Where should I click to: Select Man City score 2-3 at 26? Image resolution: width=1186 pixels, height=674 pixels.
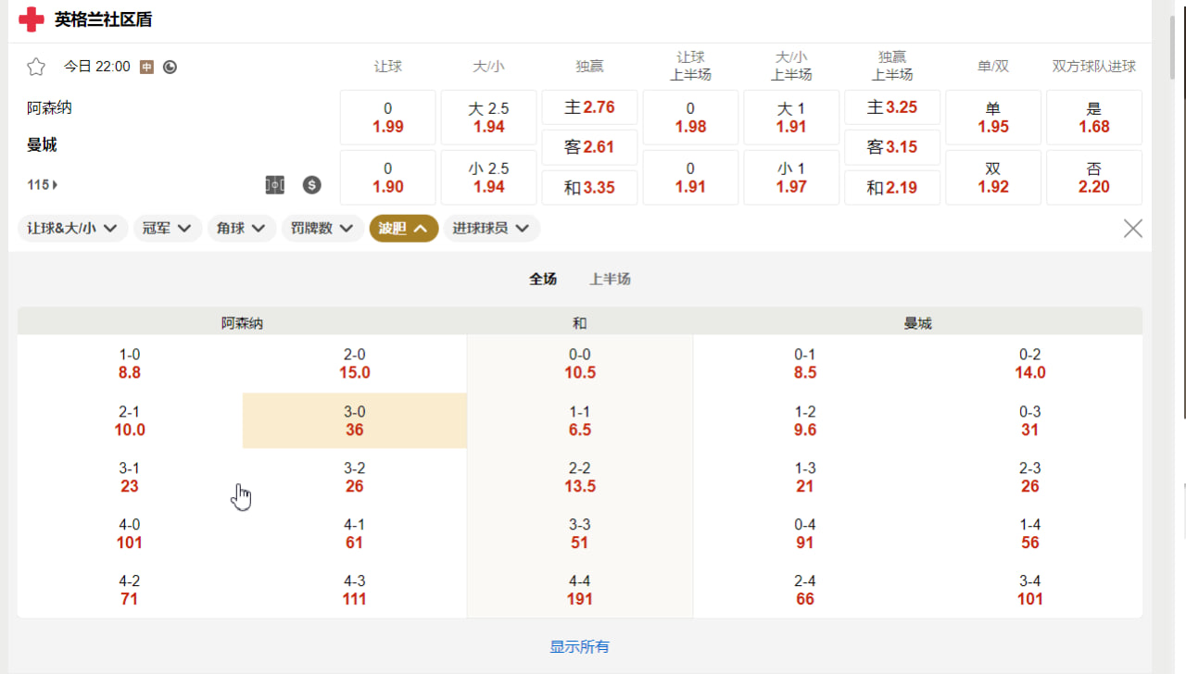[x=1030, y=477]
